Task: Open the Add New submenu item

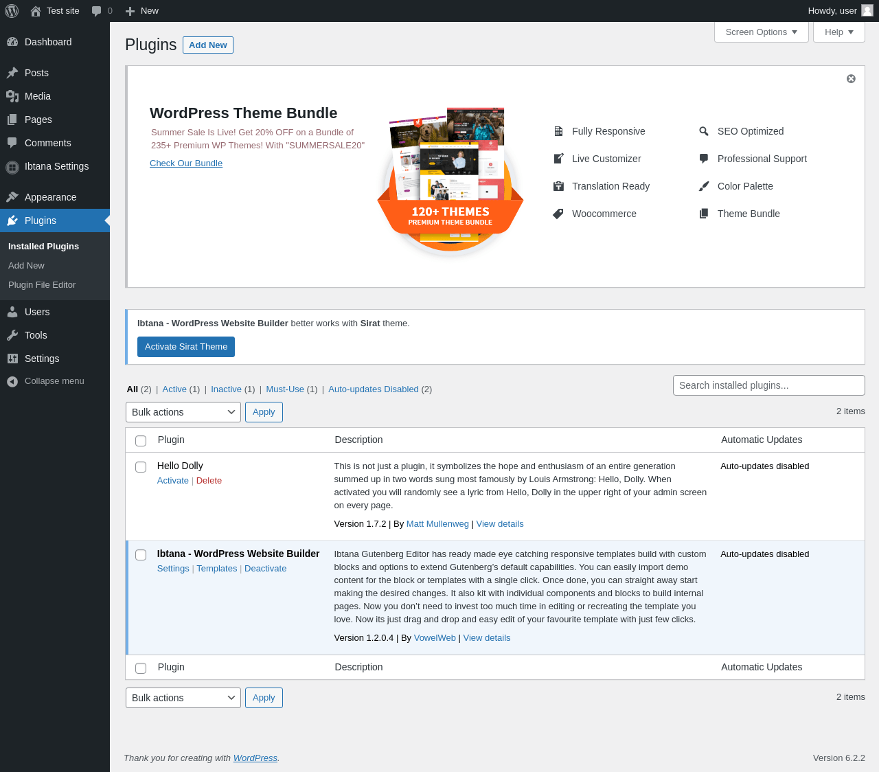Action: pos(26,266)
